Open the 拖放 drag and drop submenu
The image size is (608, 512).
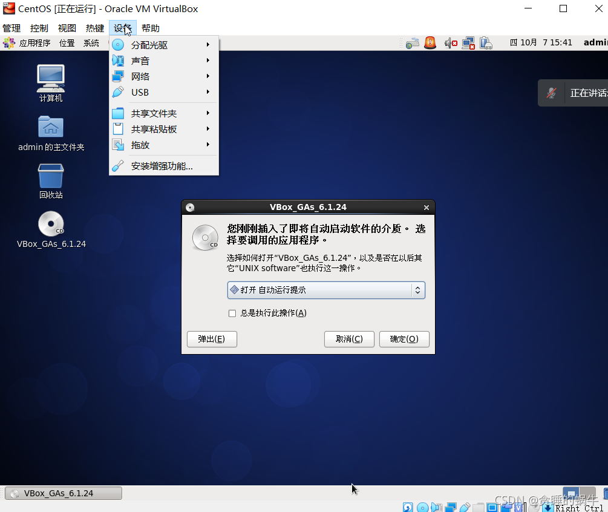pos(163,145)
